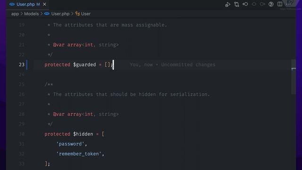Open changes via the compare changes icon
This screenshot has height=170, width=302.
(x=236, y=4)
